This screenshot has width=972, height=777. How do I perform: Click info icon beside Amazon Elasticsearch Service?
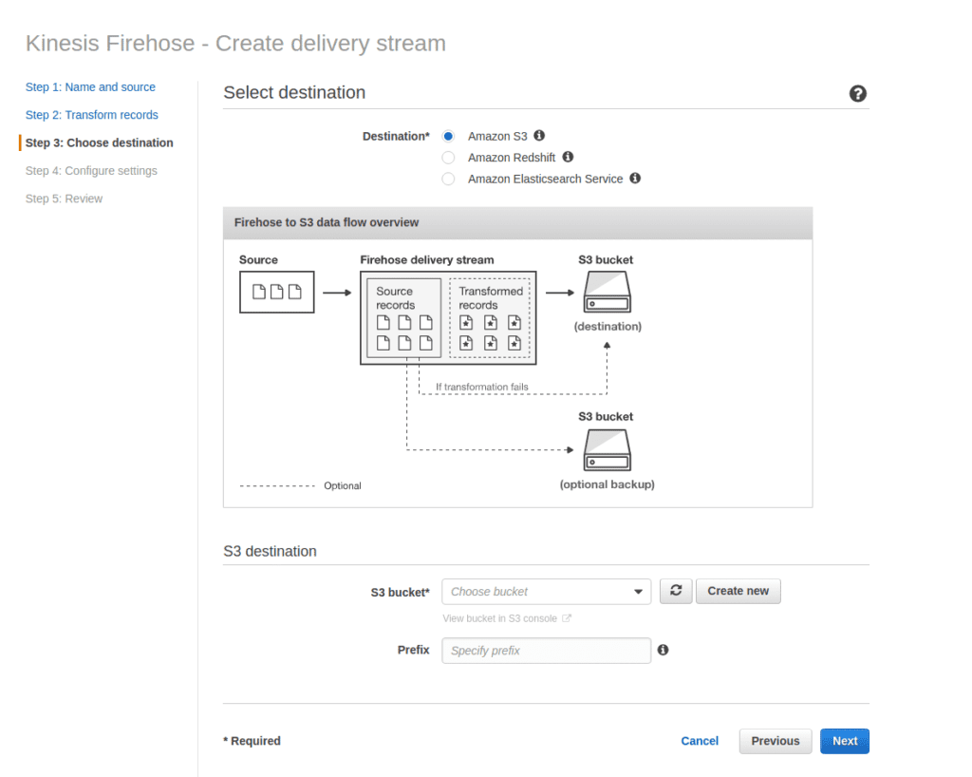click(x=635, y=178)
